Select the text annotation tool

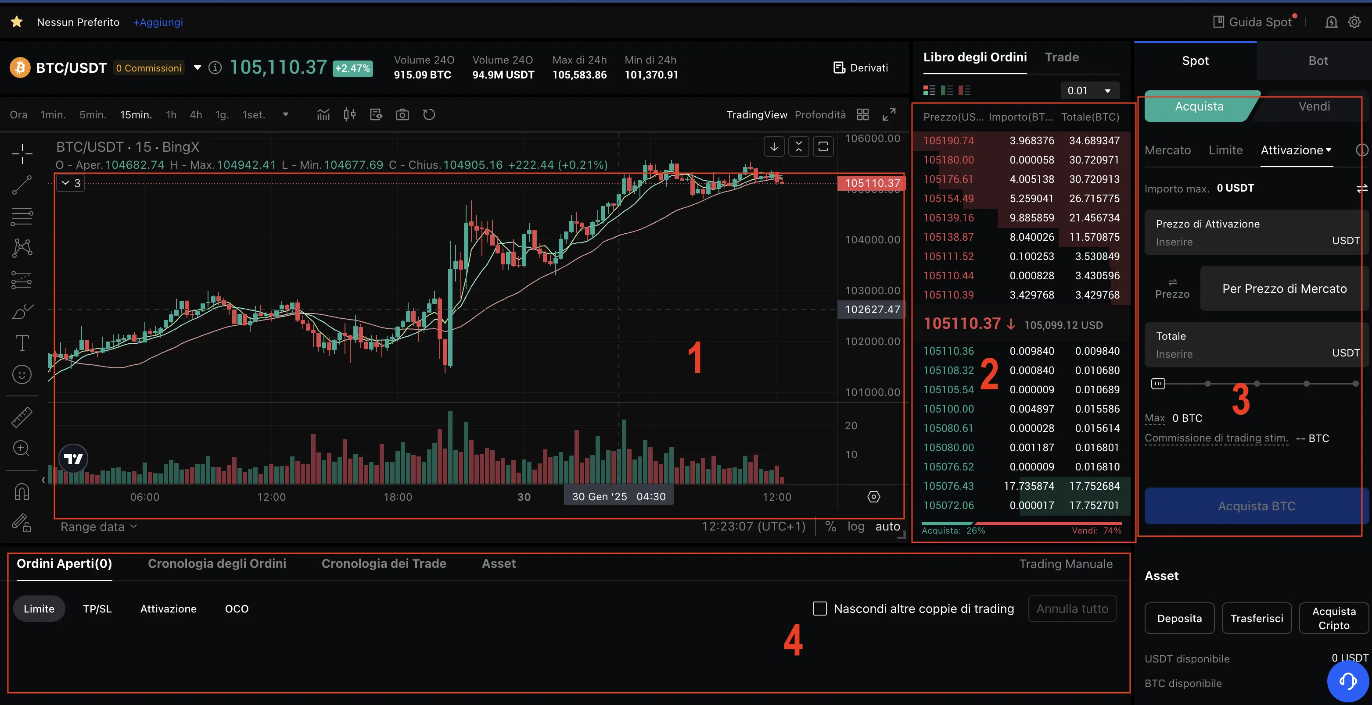click(22, 343)
